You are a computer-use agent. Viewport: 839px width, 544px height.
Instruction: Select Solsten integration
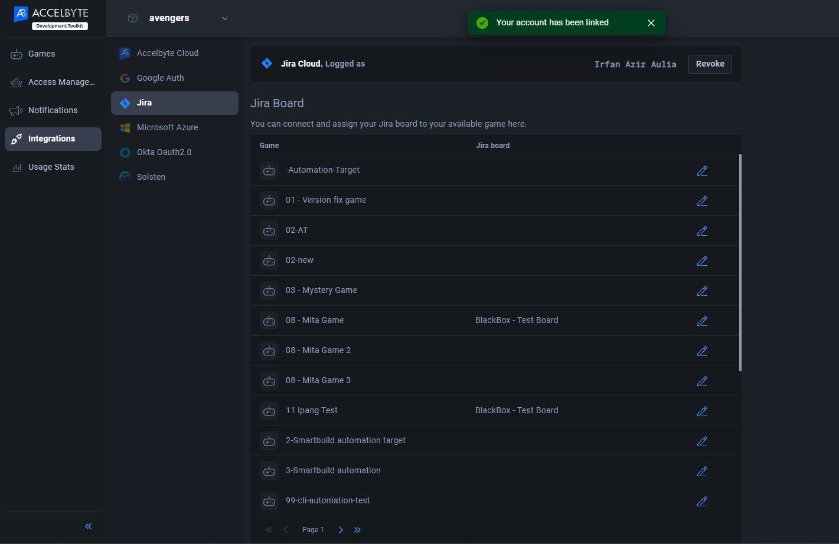point(175,177)
